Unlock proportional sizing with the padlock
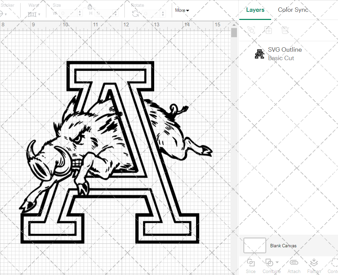The height and width of the screenshot is (275, 338). 90,6
